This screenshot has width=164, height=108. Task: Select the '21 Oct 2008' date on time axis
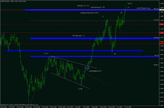(x=128, y=107)
